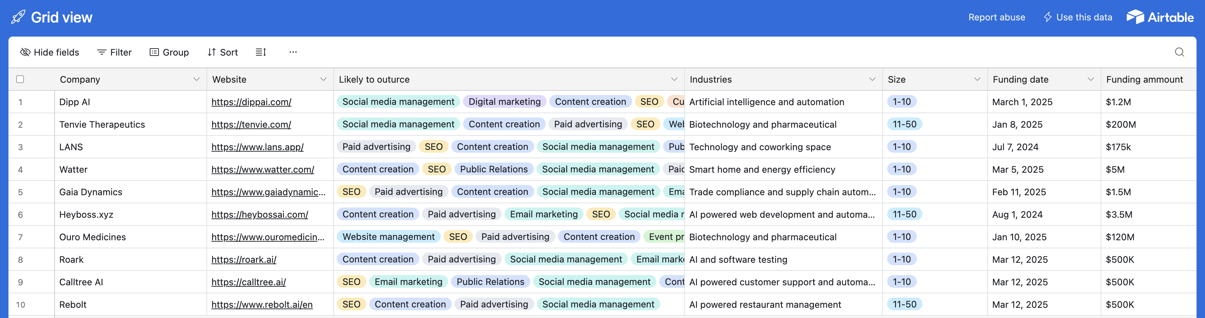
Task: Click the $120M funding amount cell
Action: point(1148,237)
